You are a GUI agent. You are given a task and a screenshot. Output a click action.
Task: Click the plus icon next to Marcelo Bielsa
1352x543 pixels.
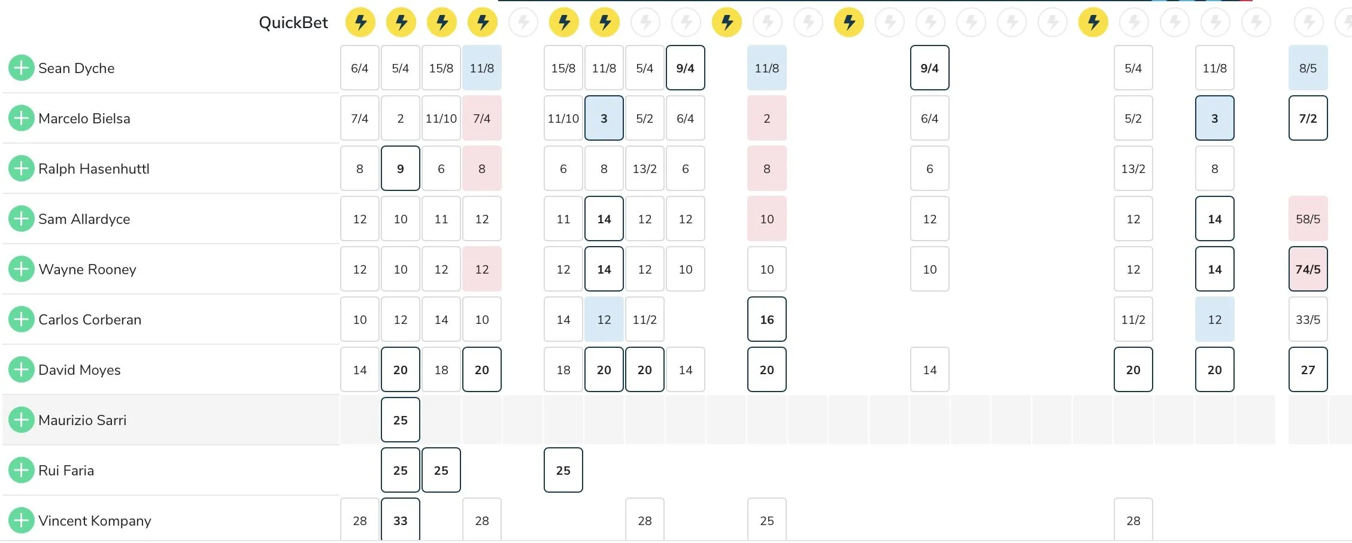(x=21, y=119)
